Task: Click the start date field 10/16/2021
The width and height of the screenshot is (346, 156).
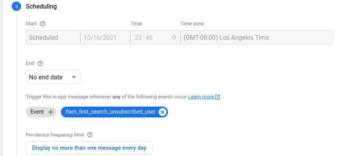Action: 105,38
